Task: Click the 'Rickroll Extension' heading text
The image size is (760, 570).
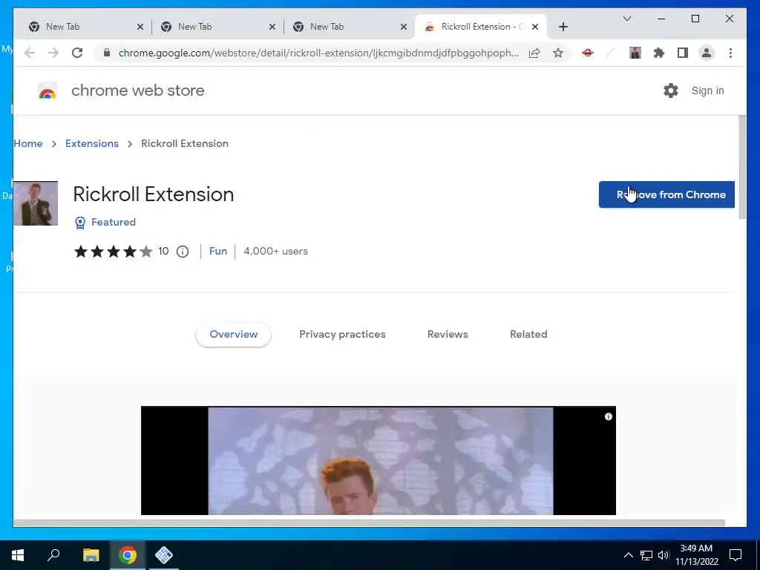Action: pos(154,194)
